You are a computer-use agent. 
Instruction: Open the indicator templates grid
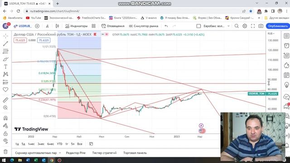coord(94,26)
